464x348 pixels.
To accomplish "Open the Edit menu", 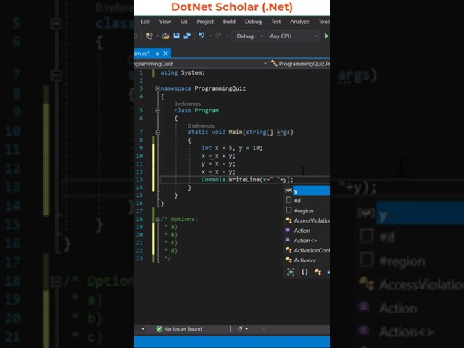I will pos(145,22).
